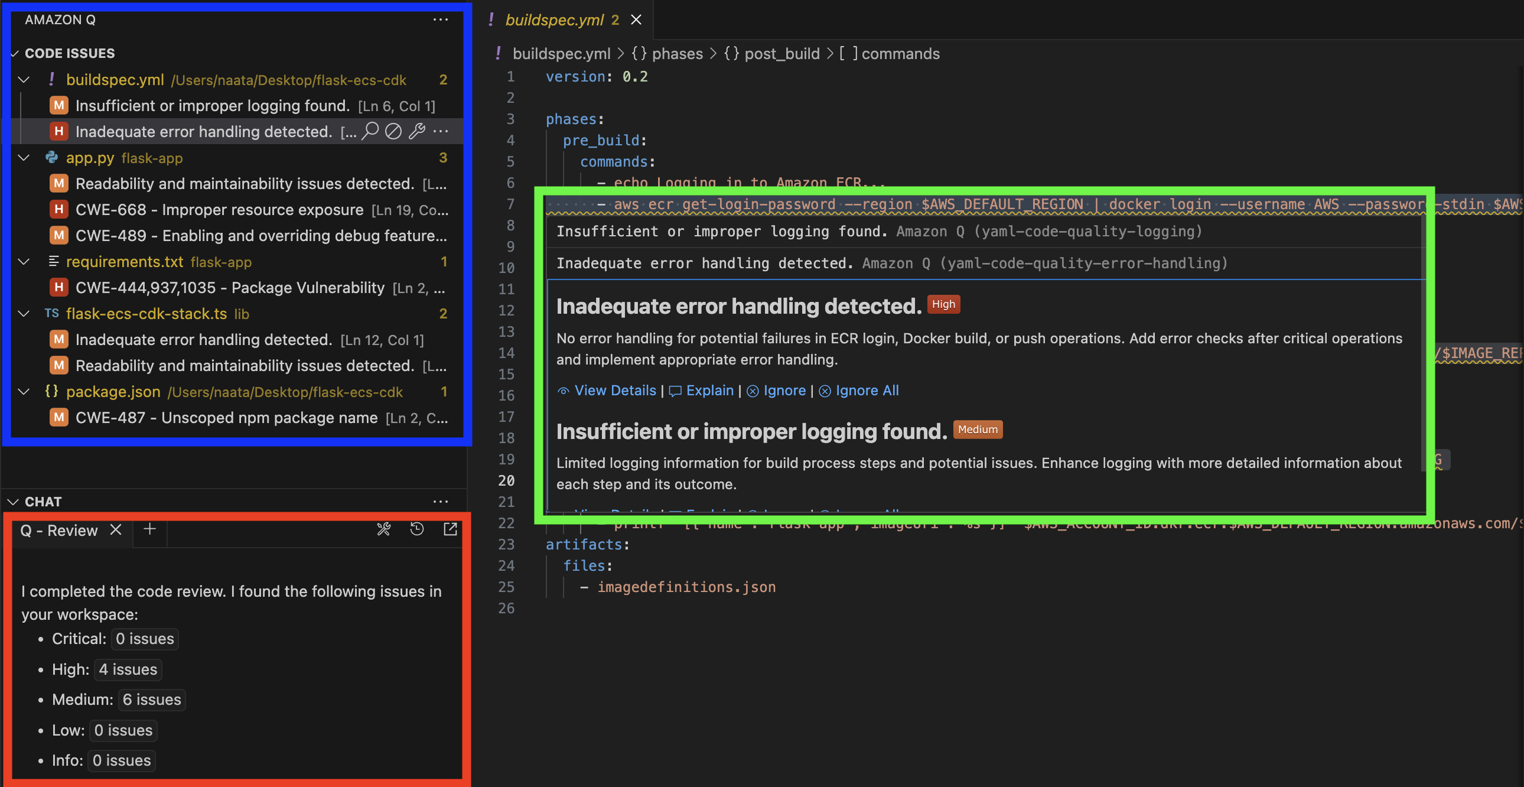Open the magnifier view icon on the issue row
The width and height of the screenshot is (1524, 787).
click(x=370, y=131)
